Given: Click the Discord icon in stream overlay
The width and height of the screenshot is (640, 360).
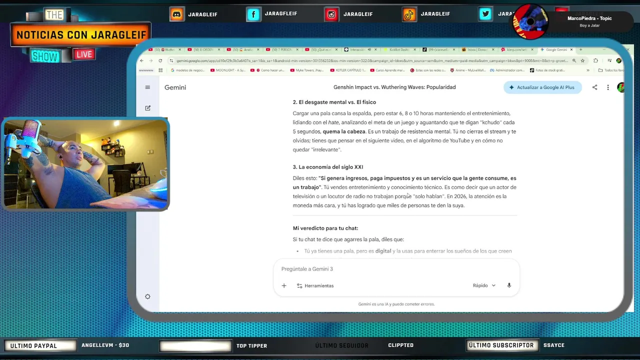Looking at the screenshot, I should 176,14.
